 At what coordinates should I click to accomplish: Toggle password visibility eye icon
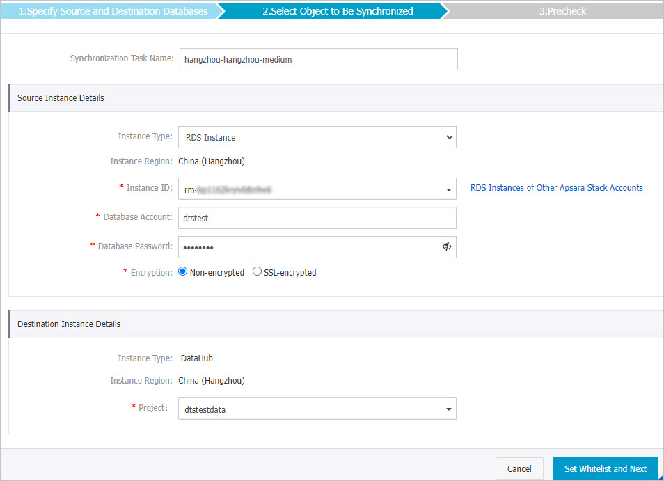[x=447, y=246]
